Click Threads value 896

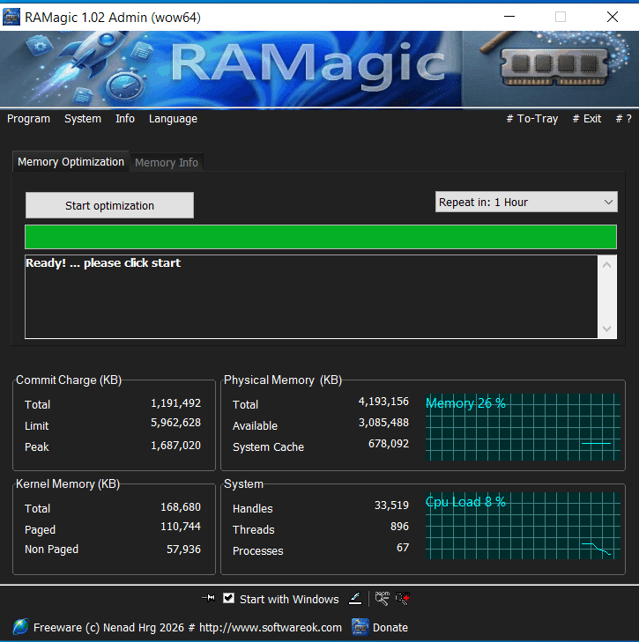pos(399,527)
